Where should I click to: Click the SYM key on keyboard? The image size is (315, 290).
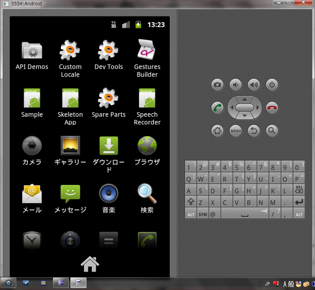[203, 213]
